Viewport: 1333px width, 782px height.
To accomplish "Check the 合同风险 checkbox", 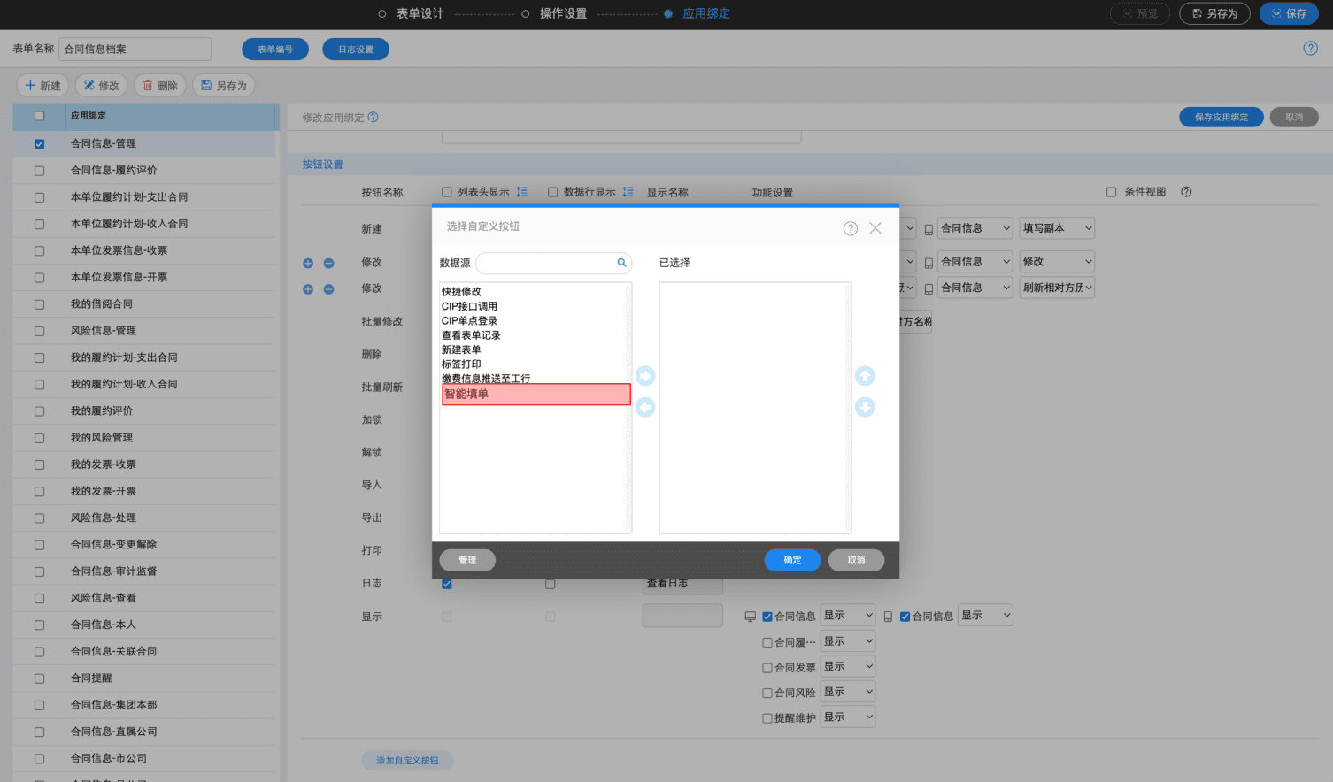I will pos(767,693).
